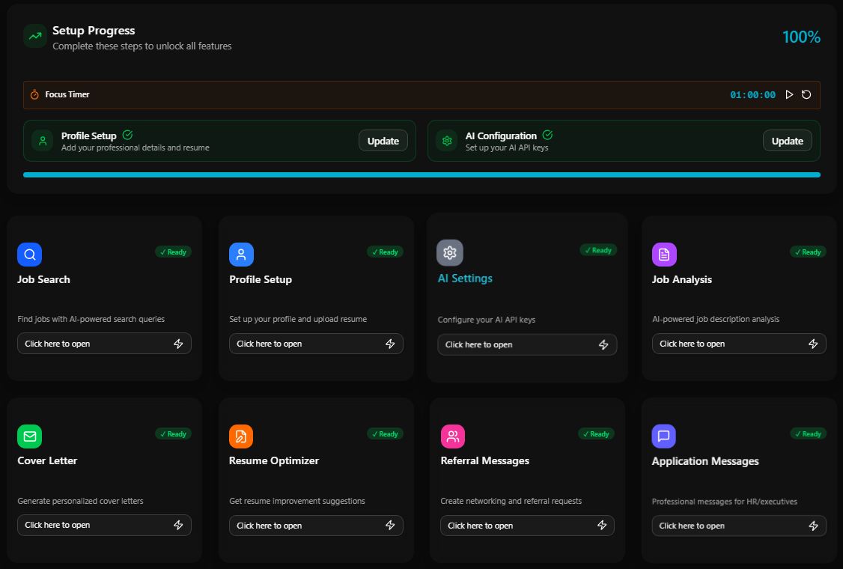
Task: Click the Resume Optimizer card title
Action: (x=274, y=460)
